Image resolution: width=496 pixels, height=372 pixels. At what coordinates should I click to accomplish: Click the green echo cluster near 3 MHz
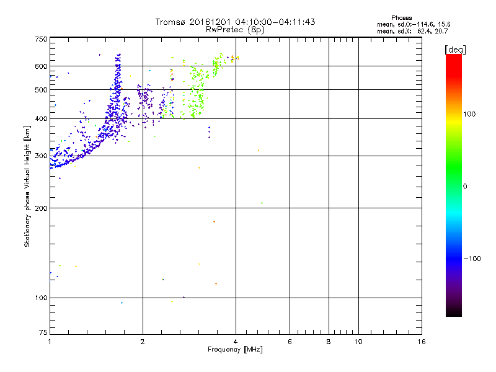[196, 92]
